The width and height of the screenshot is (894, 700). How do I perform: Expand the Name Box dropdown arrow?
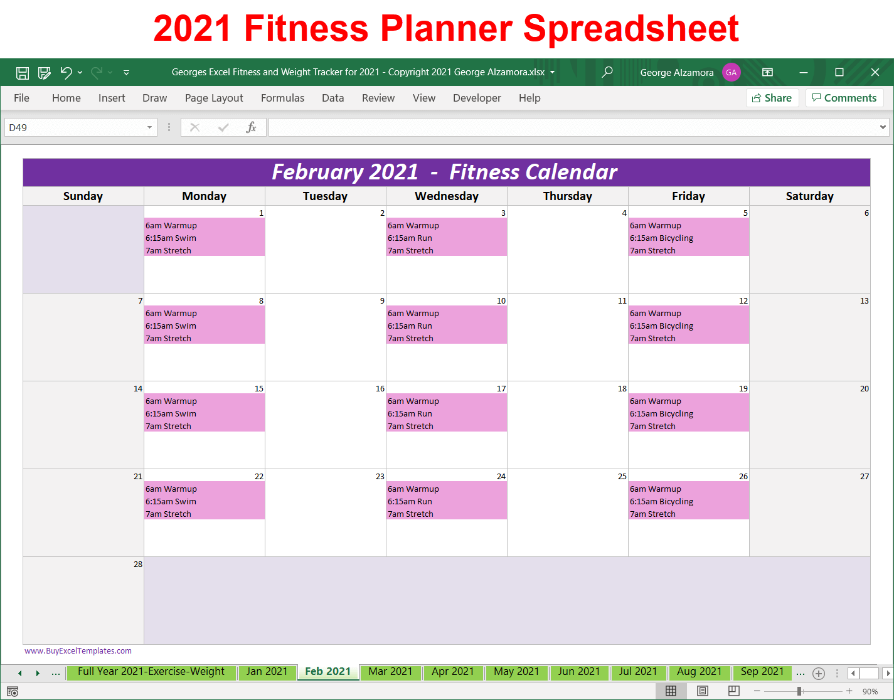point(149,127)
